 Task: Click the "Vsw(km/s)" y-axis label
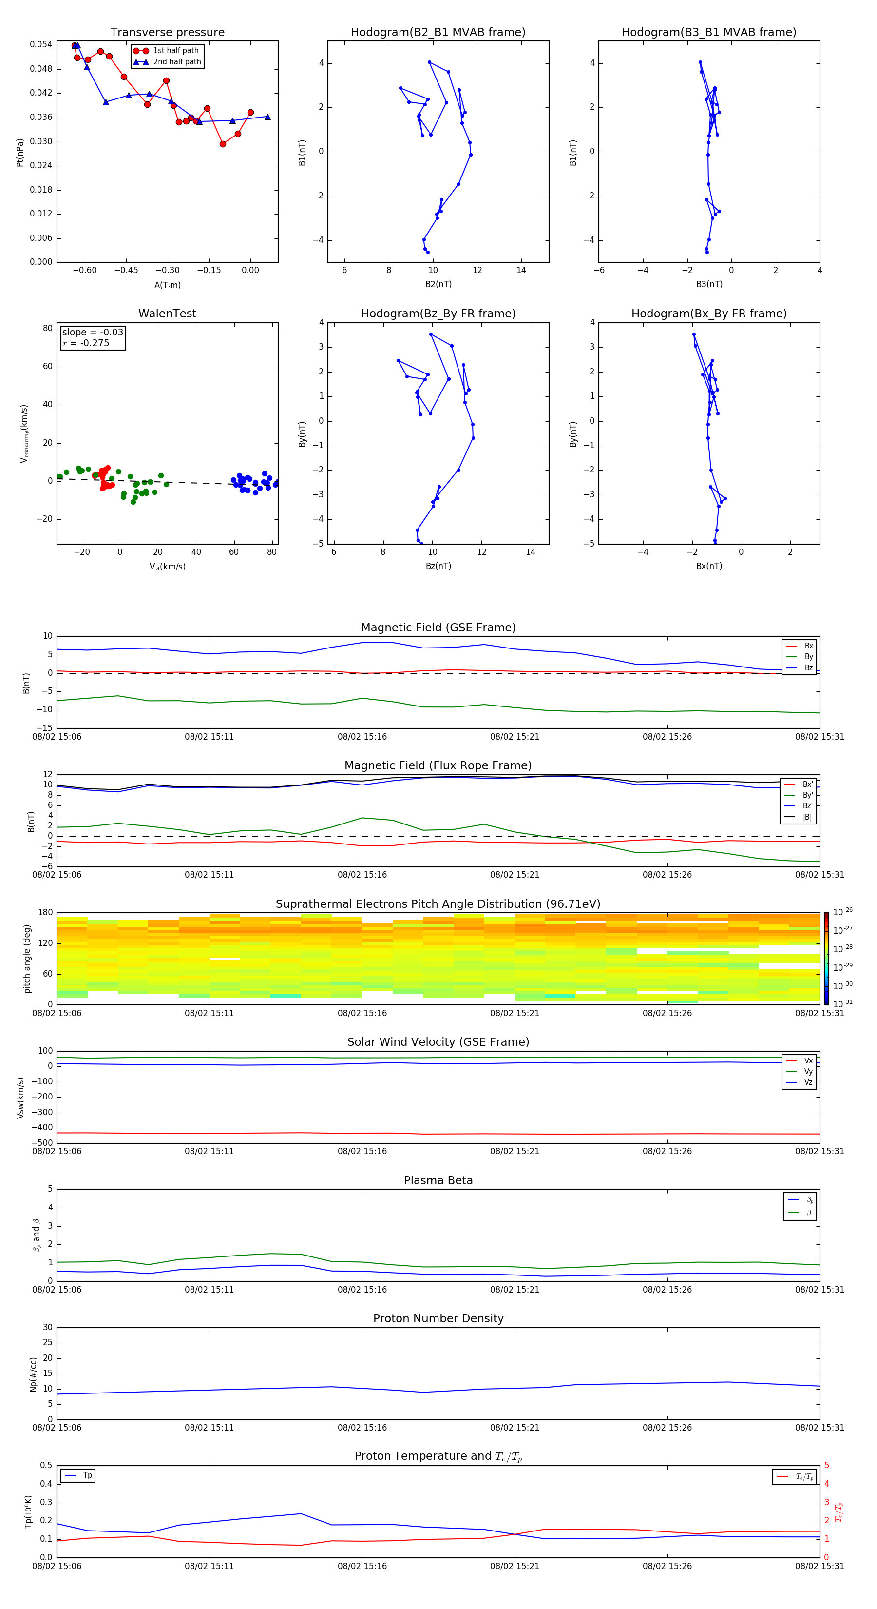tap(20, 1098)
